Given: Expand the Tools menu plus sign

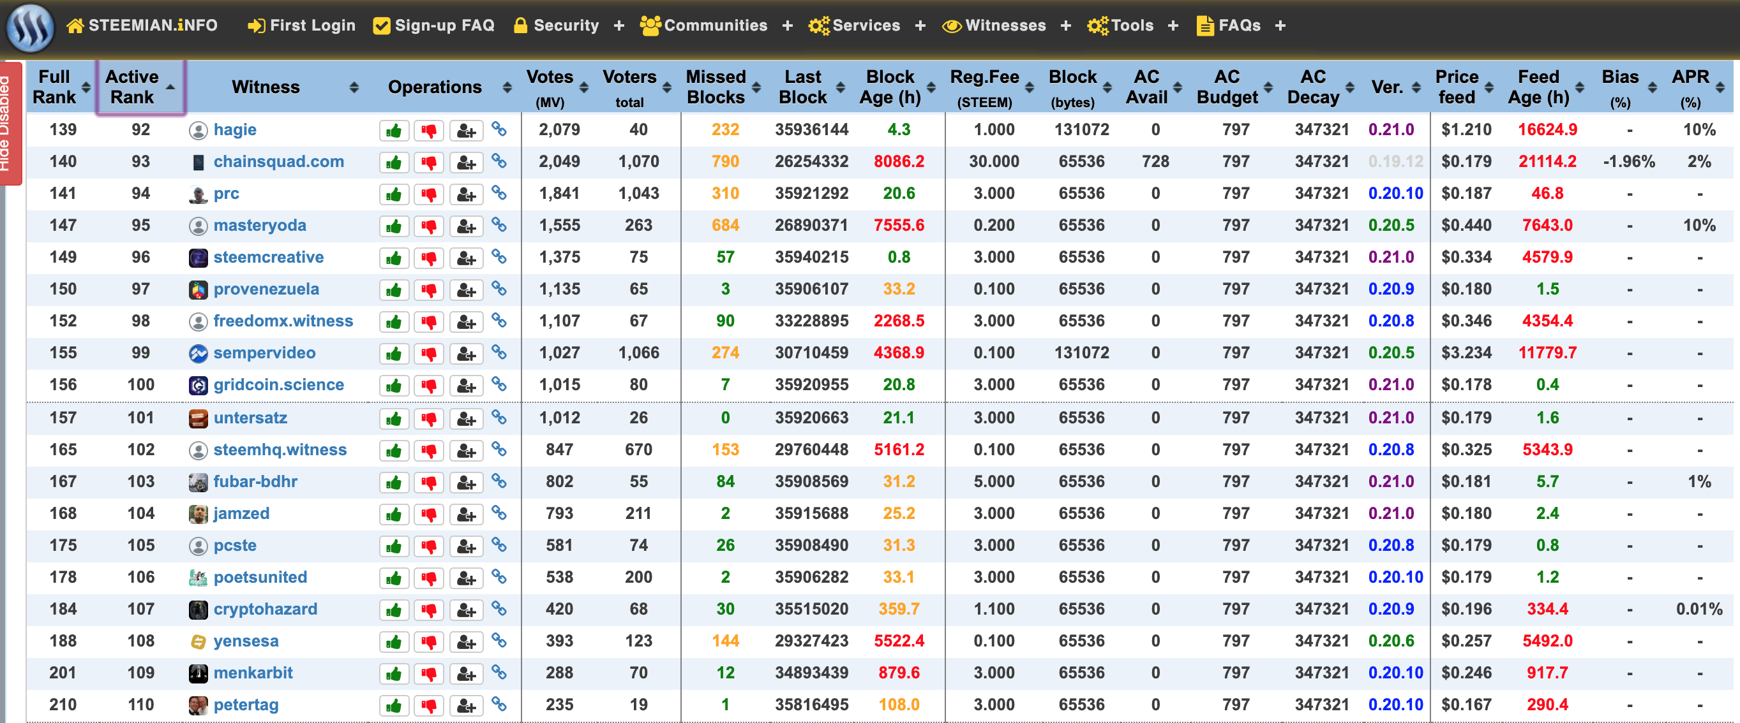Looking at the screenshot, I should pos(1173,26).
